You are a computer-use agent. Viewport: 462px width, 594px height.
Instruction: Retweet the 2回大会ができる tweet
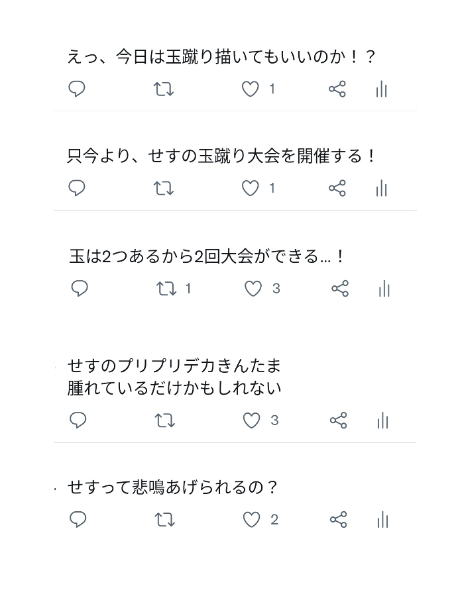click(166, 288)
